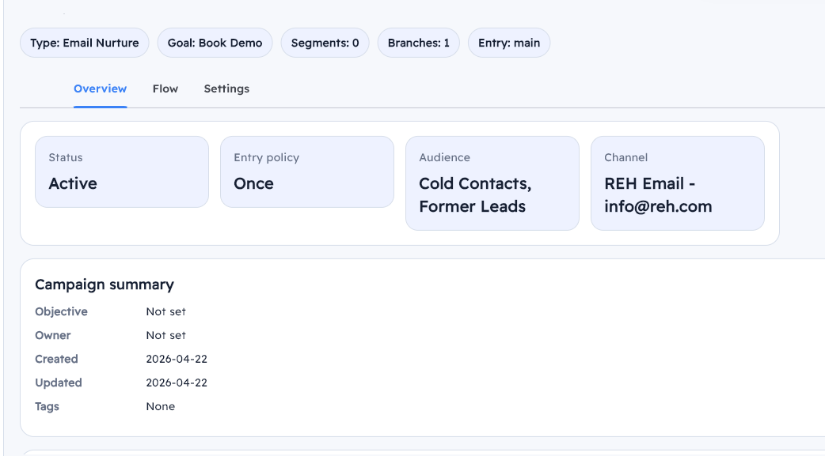
Task: Go to the Settings tab
Action: 226,89
